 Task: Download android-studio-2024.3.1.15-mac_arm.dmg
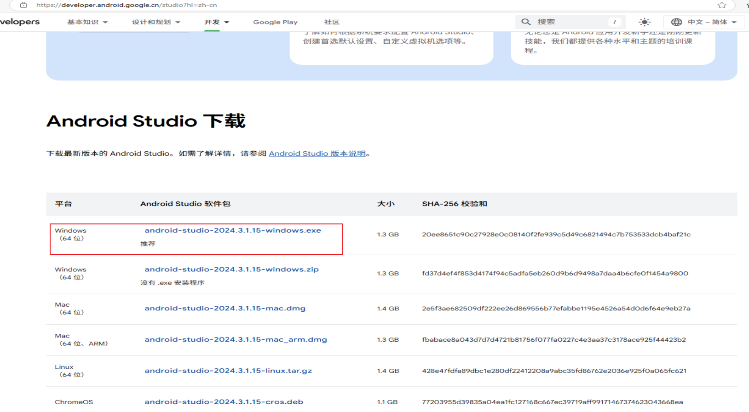point(236,340)
